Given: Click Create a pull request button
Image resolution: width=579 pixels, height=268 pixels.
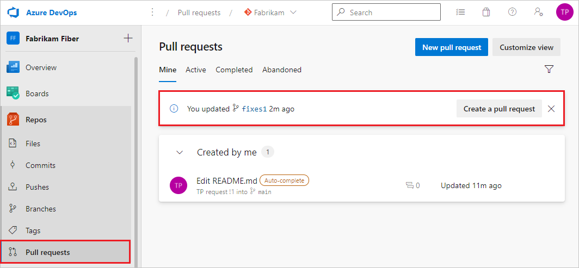Looking at the screenshot, I should click(499, 109).
